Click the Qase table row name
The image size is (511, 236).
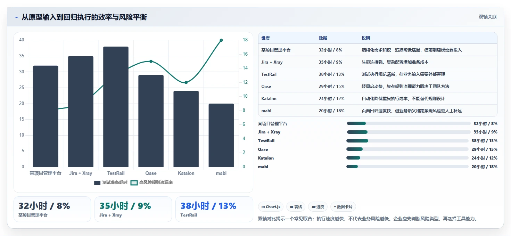tap(266, 87)
